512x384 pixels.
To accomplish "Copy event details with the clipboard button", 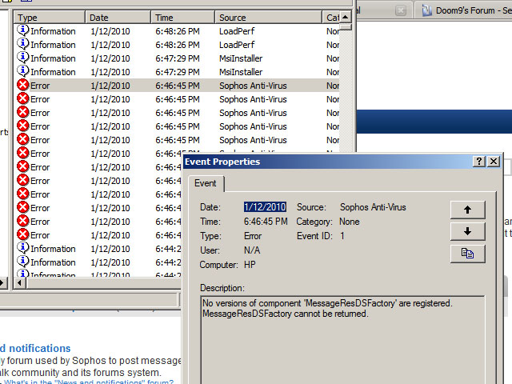I will click(x=467, y=254).
